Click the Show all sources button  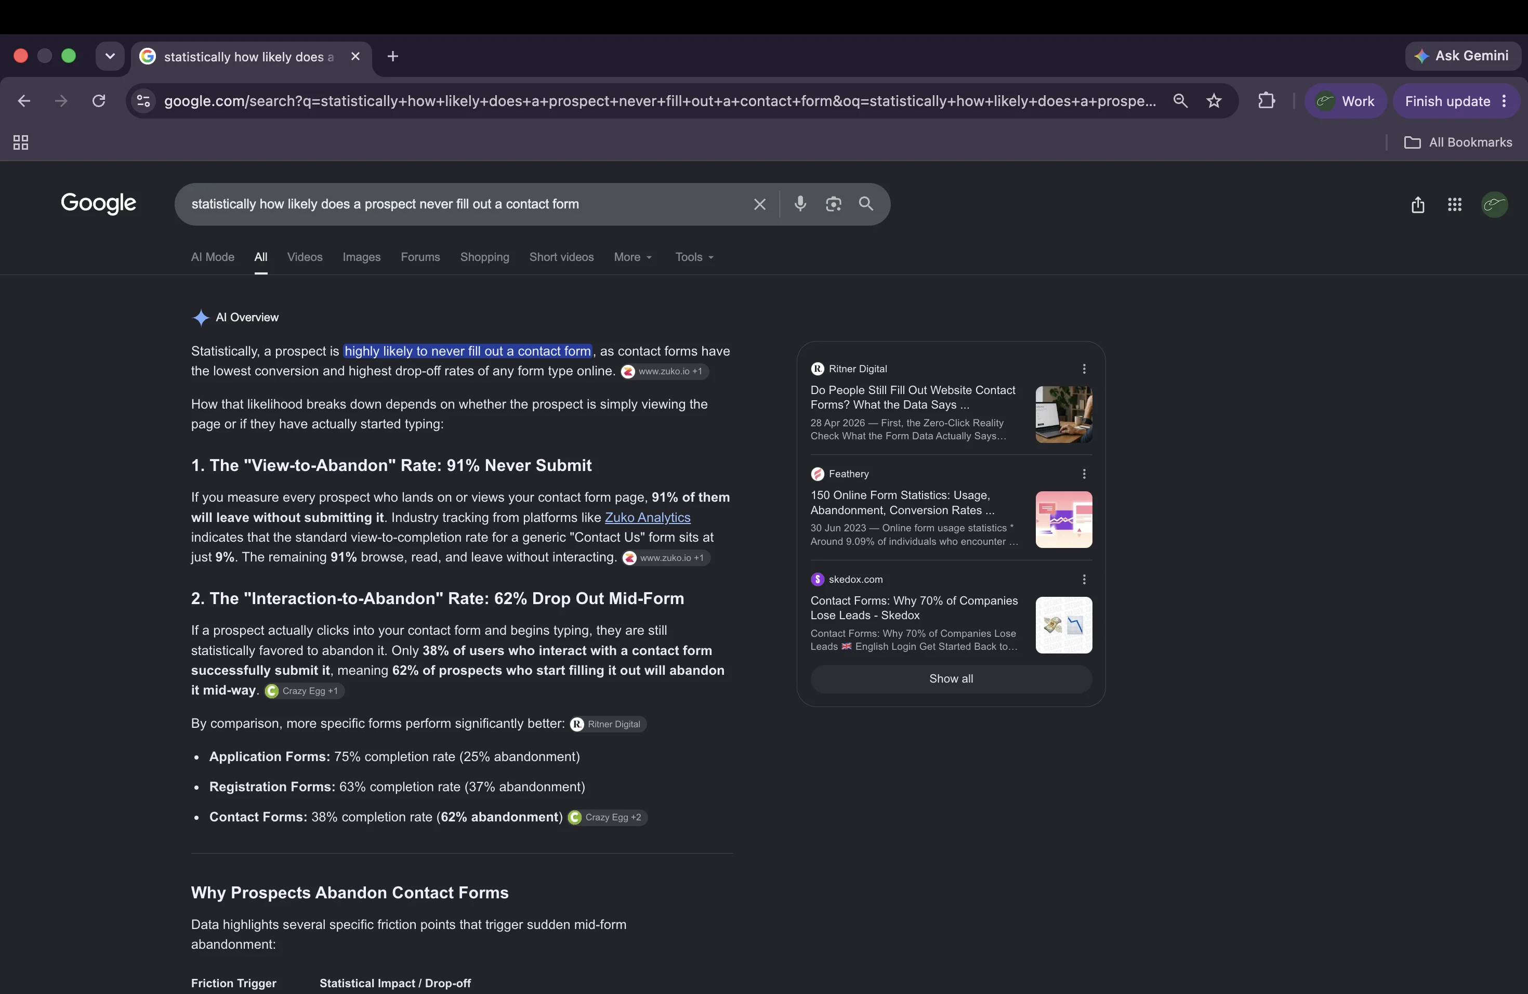tap(951, 679)
